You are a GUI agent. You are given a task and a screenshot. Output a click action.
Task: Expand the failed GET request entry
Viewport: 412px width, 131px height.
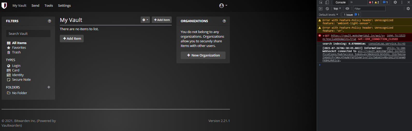323,36
